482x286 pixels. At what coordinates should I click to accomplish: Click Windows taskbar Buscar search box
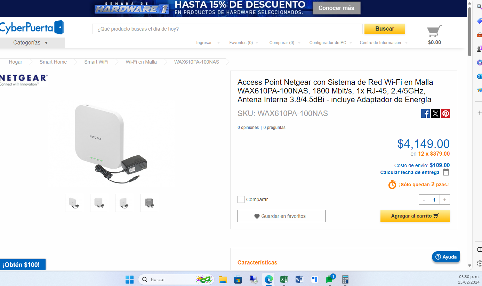[x=176, y=279]
